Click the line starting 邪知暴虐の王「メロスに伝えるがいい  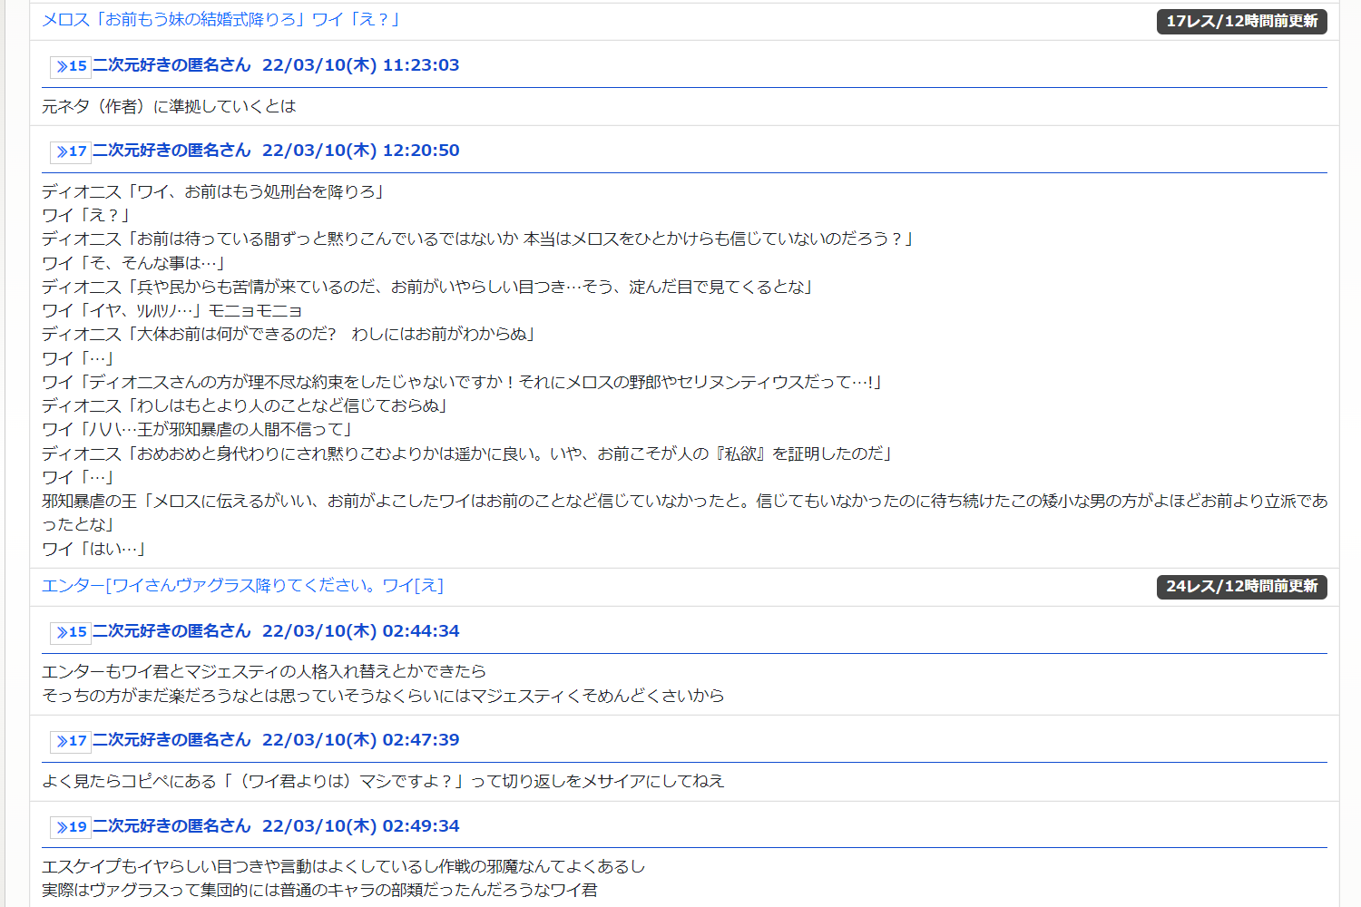684,502
